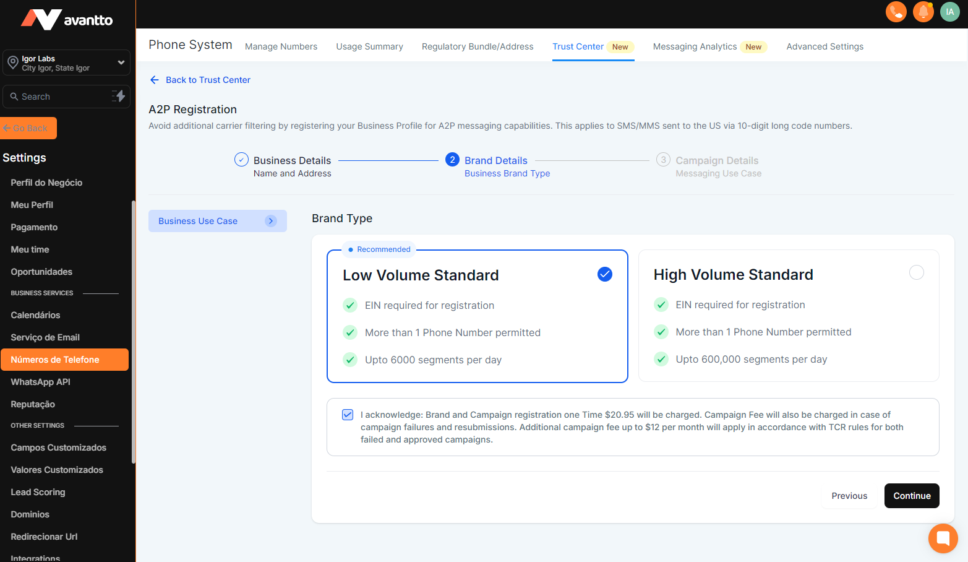Open the IA user avatar menu
Screen dimensions: 968x562
(949, 12)
